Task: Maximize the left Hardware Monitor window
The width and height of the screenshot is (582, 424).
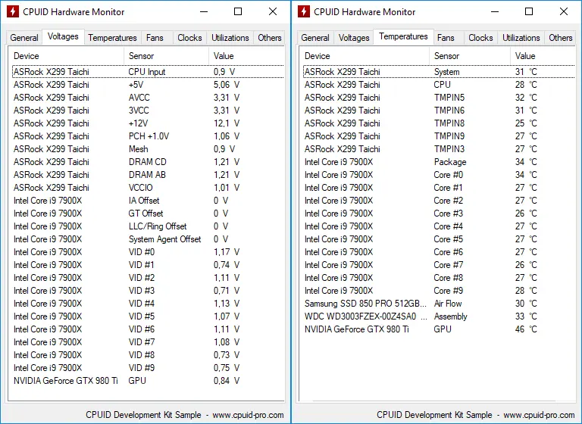Action: (x=238, y=11)
